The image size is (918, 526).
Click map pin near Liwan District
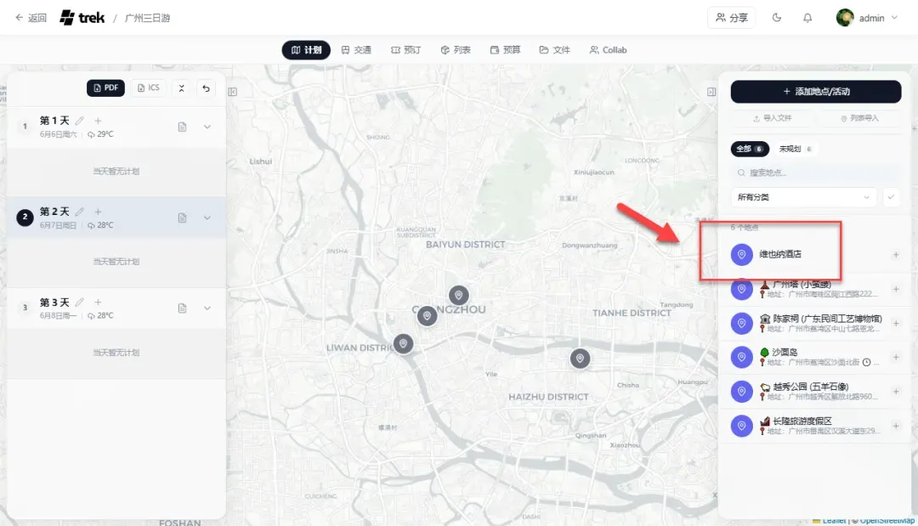click(x=403, y=343)
